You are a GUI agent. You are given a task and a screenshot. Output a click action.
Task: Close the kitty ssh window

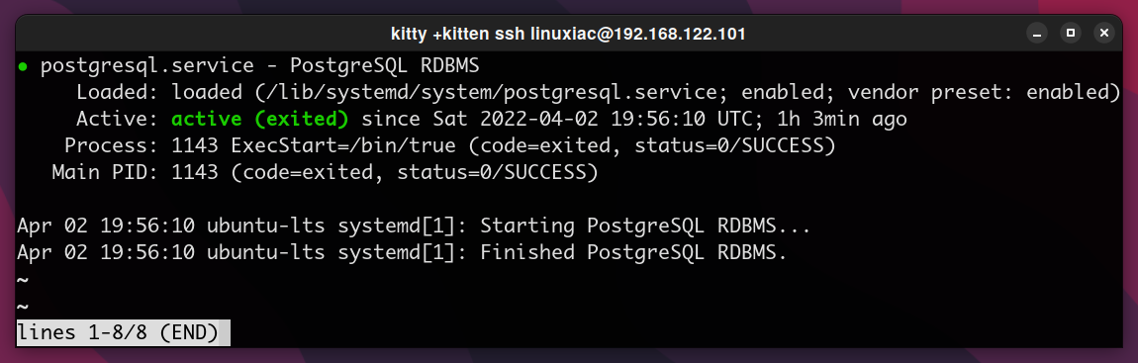pyautogui.click(x=1104, y=34)
